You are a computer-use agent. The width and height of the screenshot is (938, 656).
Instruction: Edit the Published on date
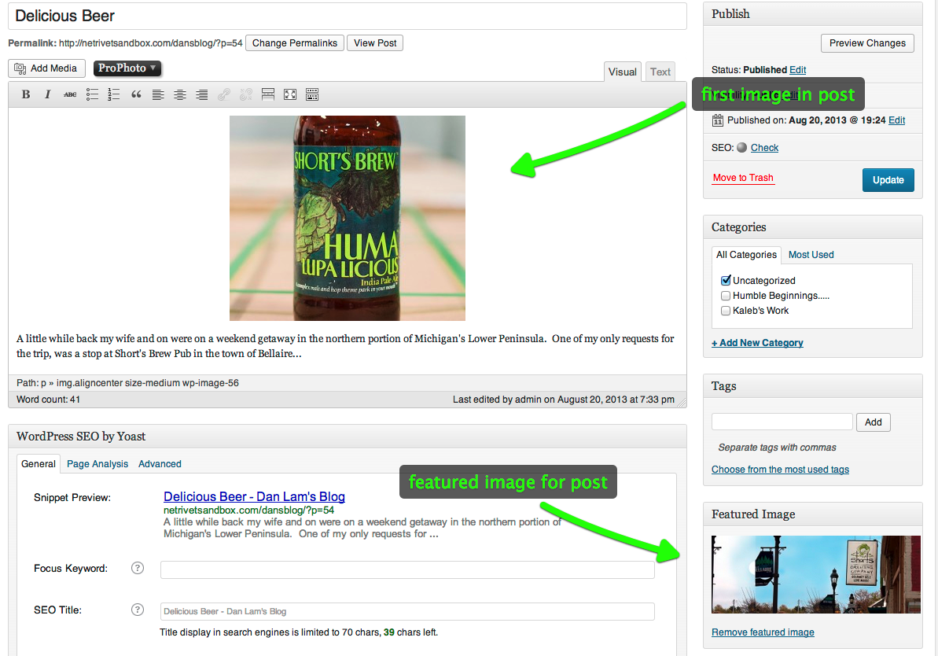(896, 120)
